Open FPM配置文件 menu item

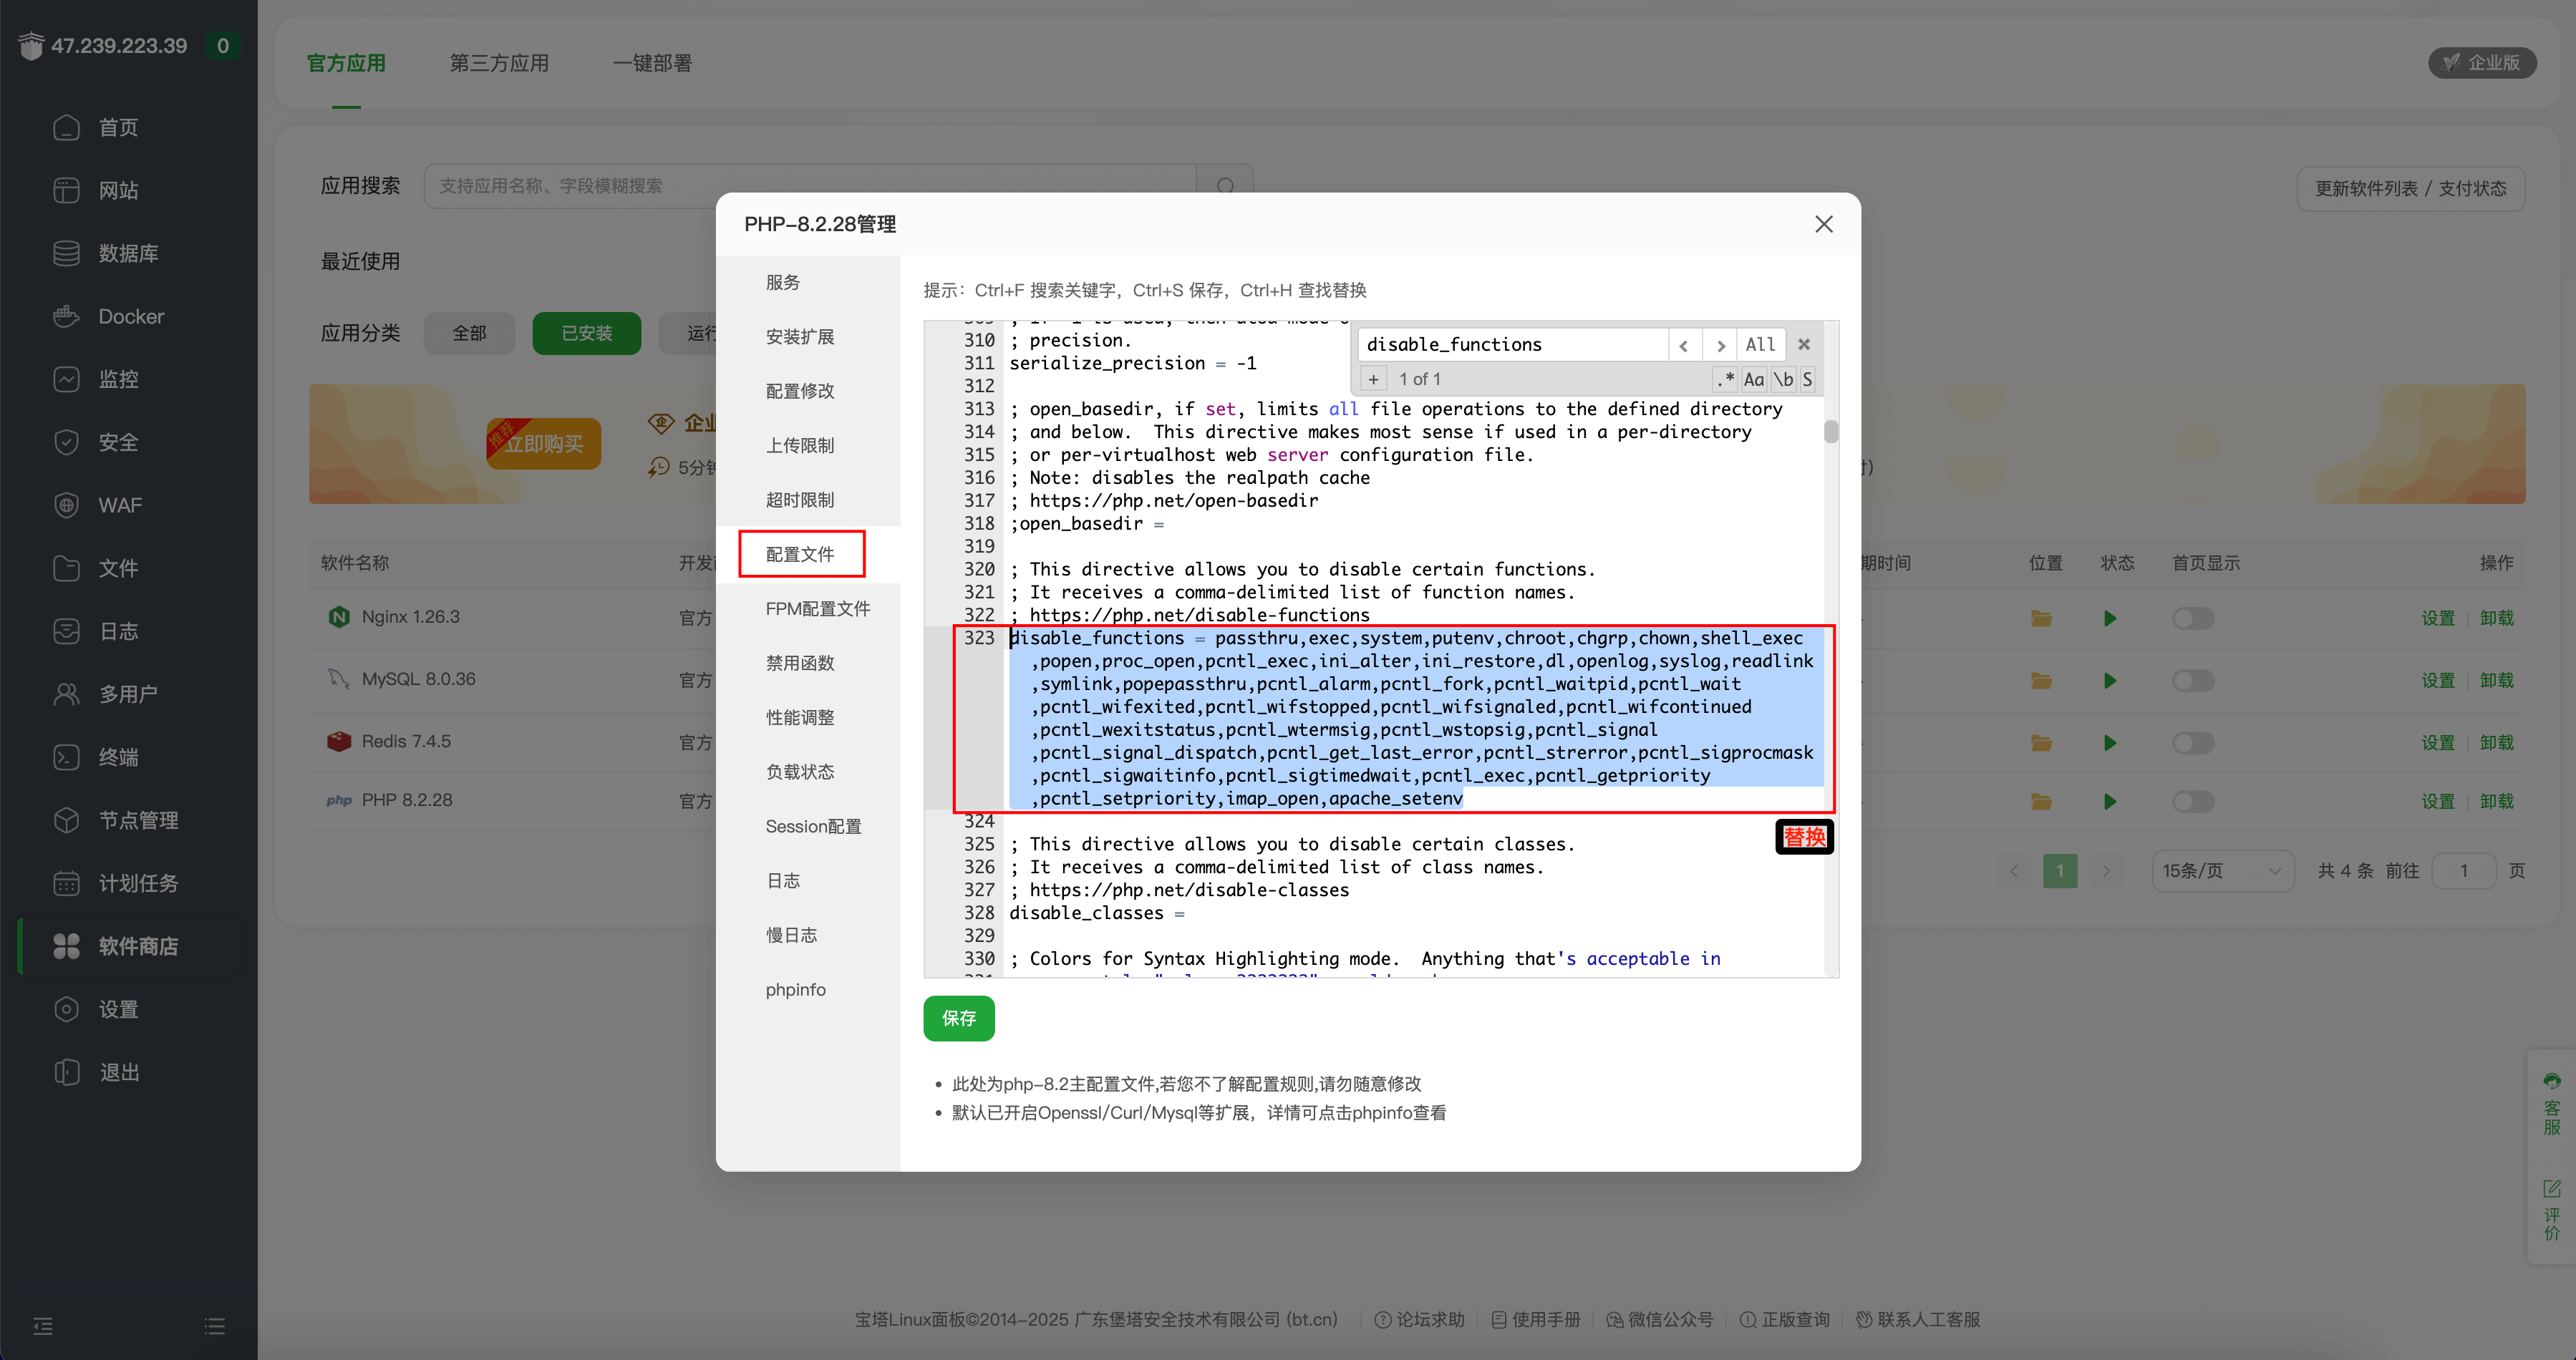coord(817,608)
